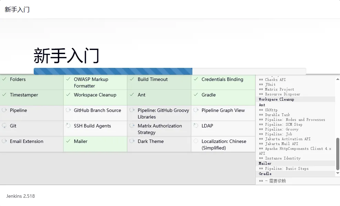Image resolution: width=340 pixels, height=206 pixels.
Task: Click the spinner icon beside Pipeline: GitHub Groovy Libraries
Action: click(132, 110)
